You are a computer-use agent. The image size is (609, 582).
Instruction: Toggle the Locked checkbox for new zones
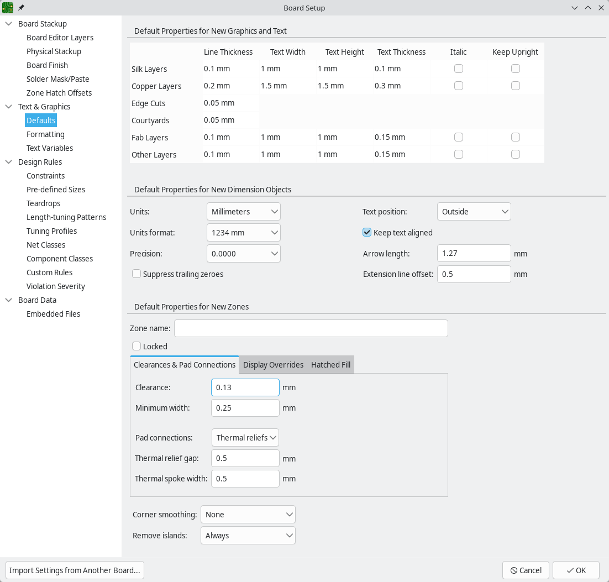(x=136, y=346)
